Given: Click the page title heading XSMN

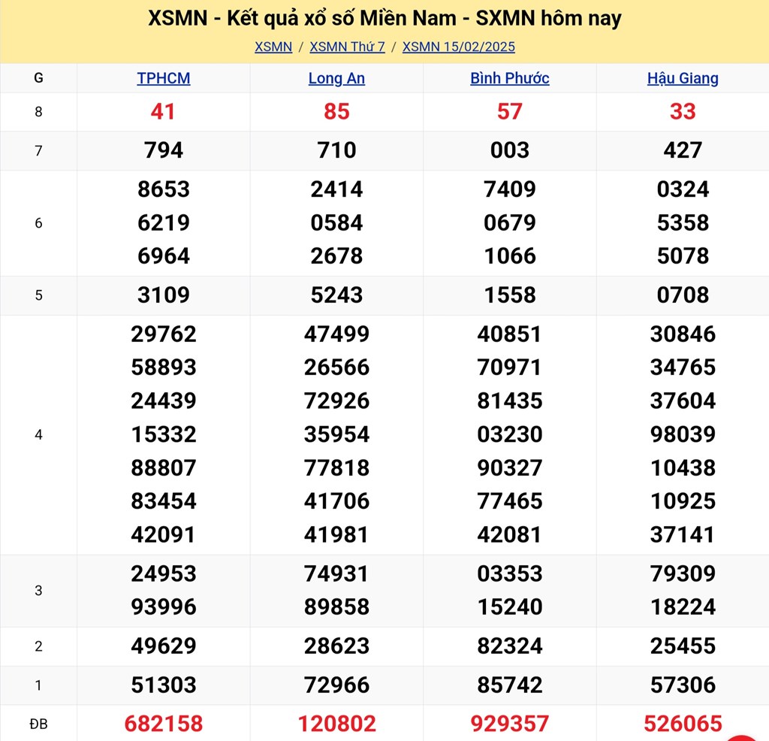Looking at the screenshot, I should click(x=384, y=19).
